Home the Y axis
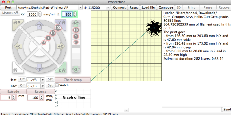This screenshot has height=115, width=231. [x=62, y=24]
